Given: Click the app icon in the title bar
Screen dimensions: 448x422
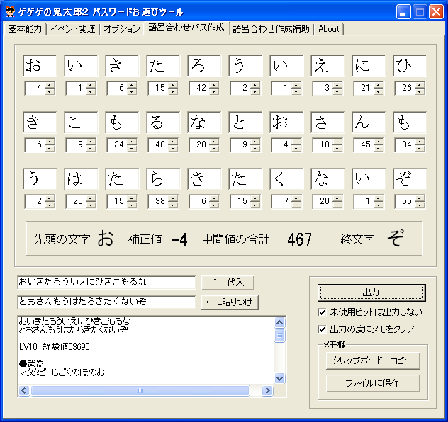Looking at the screenshot, I should (10, 11).
